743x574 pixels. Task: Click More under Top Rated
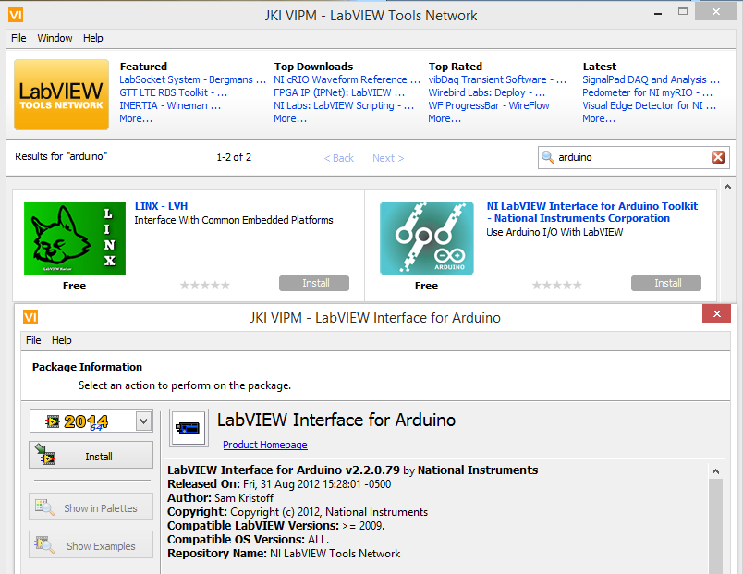tap(445, 118)
